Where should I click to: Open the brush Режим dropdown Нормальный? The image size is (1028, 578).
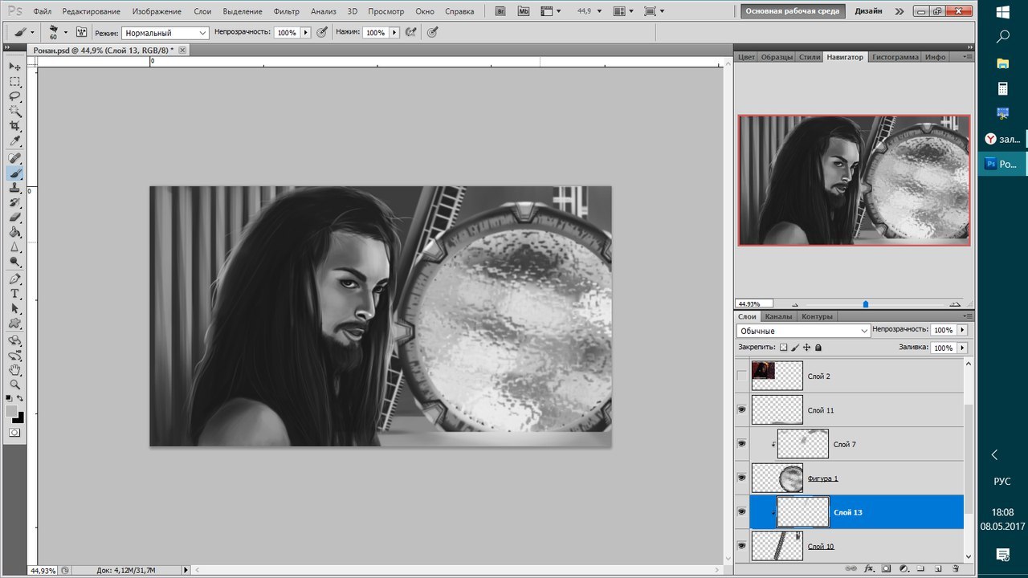[x=165, y=33]
